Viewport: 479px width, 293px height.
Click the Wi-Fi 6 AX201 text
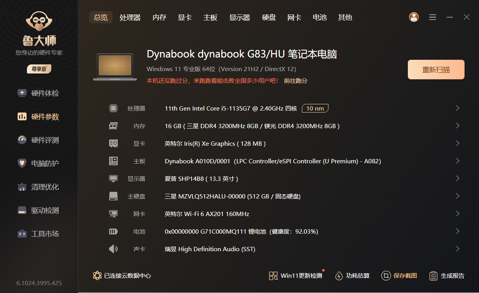[x=207, y=214]
